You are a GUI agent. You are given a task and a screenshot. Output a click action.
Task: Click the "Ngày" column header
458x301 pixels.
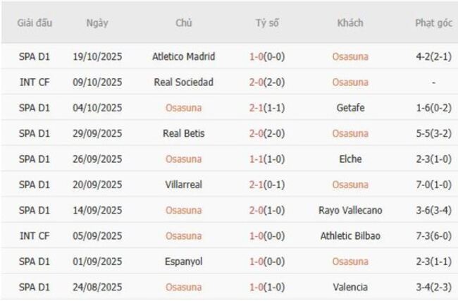[97, 23]
